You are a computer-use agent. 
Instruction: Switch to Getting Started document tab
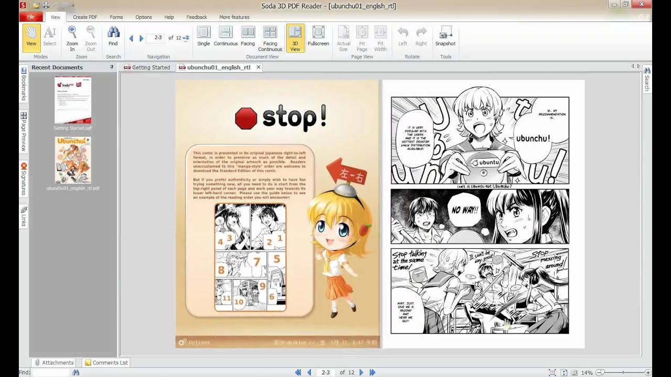tap(147, 68)
